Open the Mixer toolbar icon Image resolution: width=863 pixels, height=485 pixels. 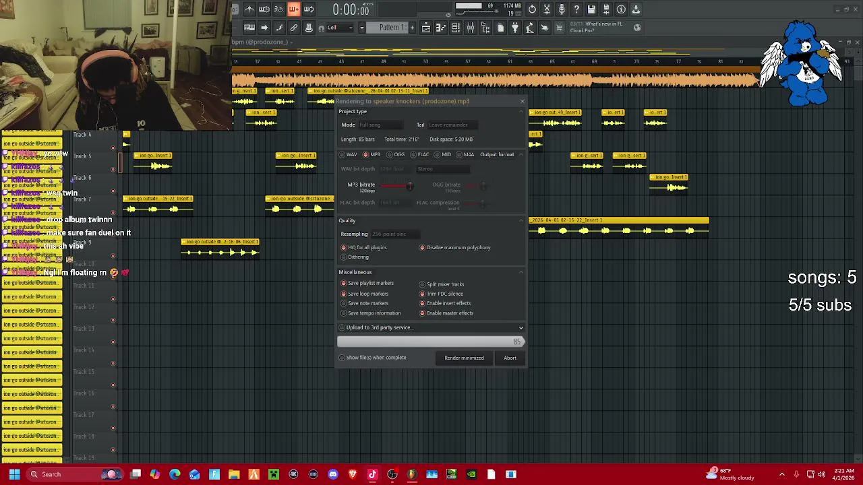(x=471, y=28)
